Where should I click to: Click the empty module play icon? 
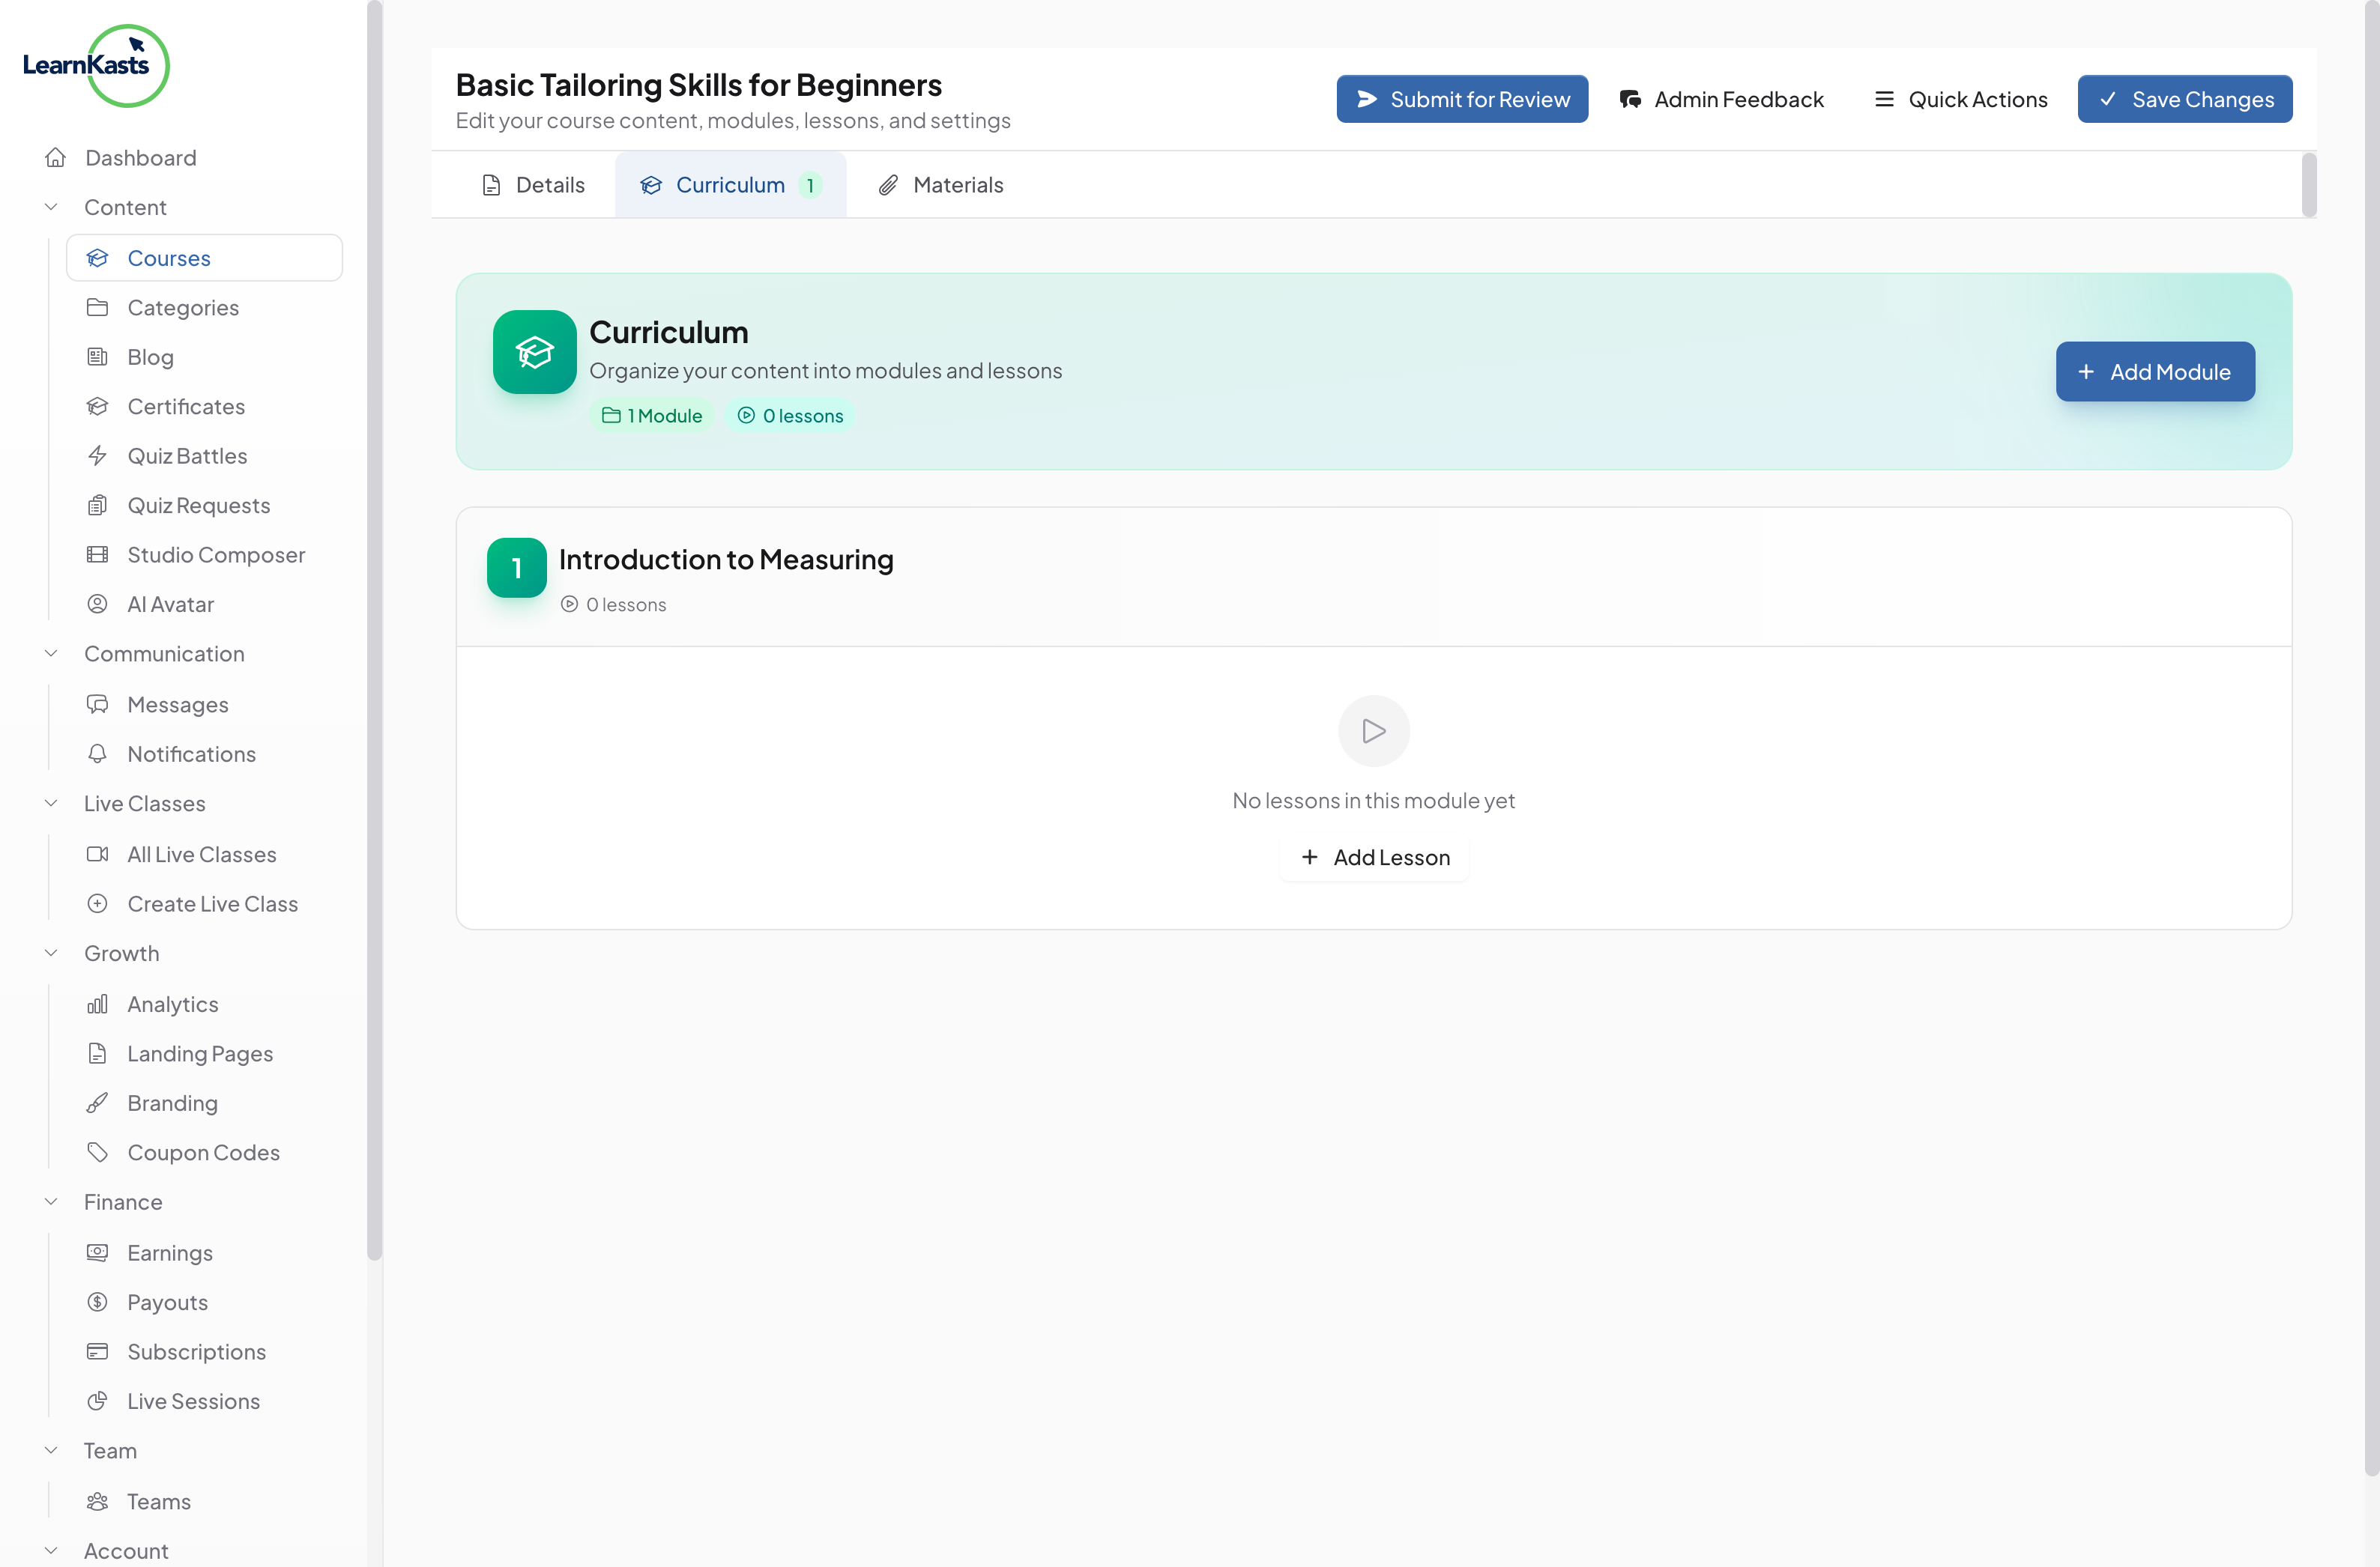pyautogui.click(x=1373, y=730)
